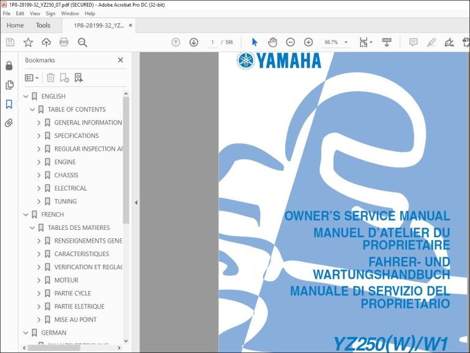
Task: Close the 1P8-28199-32_YZ document tab
Action: pyautogui.click(x=130, y=25)
